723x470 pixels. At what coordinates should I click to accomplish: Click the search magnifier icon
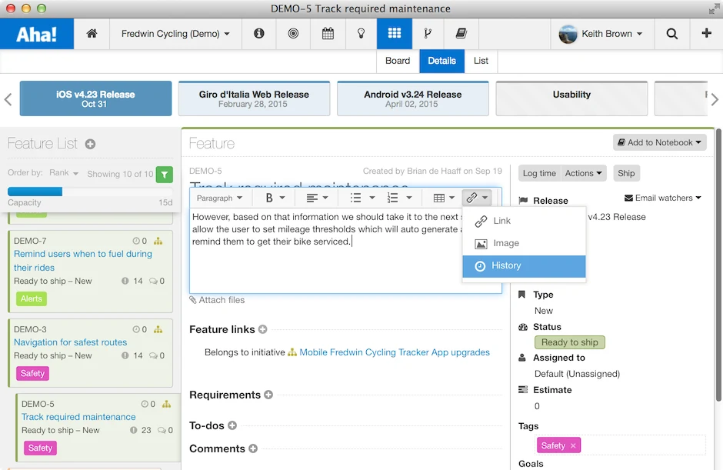671,33
